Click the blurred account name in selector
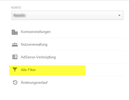The image size is (129, 100). pos(19,15)
